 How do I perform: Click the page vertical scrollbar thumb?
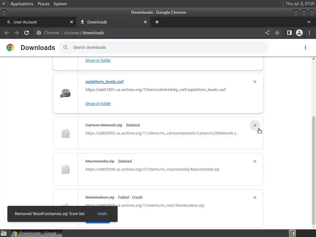[x=314, y=170]
